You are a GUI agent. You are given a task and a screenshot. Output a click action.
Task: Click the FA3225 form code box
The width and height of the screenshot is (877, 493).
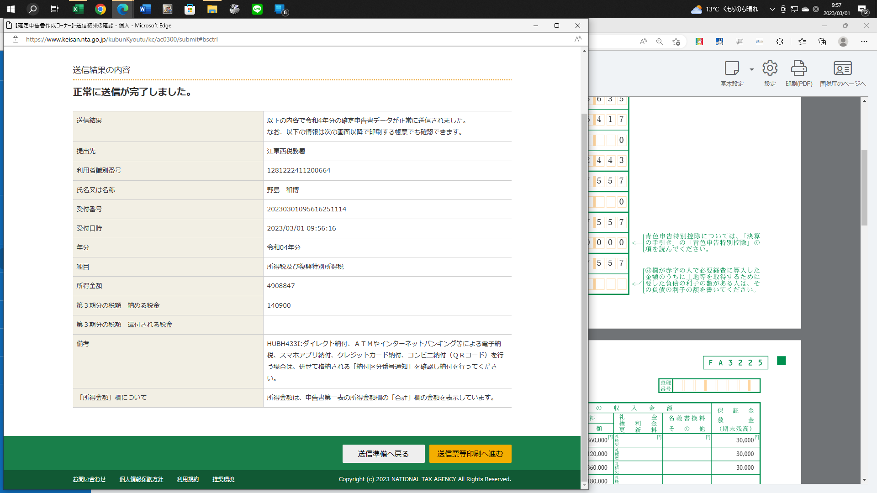pos(735,362)
